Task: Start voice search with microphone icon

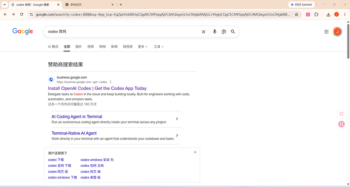Action: 215,31
